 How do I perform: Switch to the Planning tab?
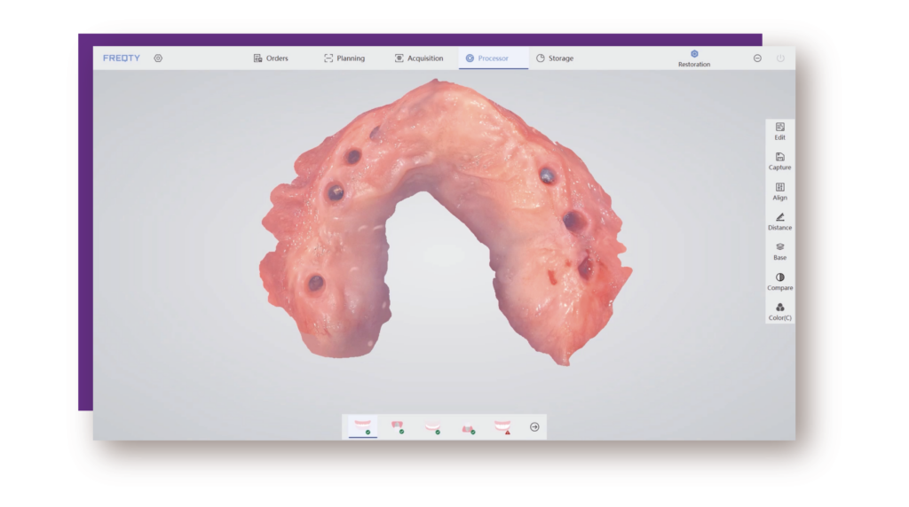(344, 58)
